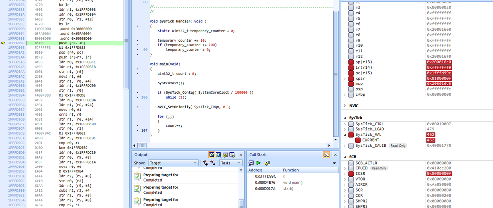Image resolution: width=493 pixels, height=208 pixels.
Task: Click the second red arrow filter icon in Output
Action: (213, 163)
